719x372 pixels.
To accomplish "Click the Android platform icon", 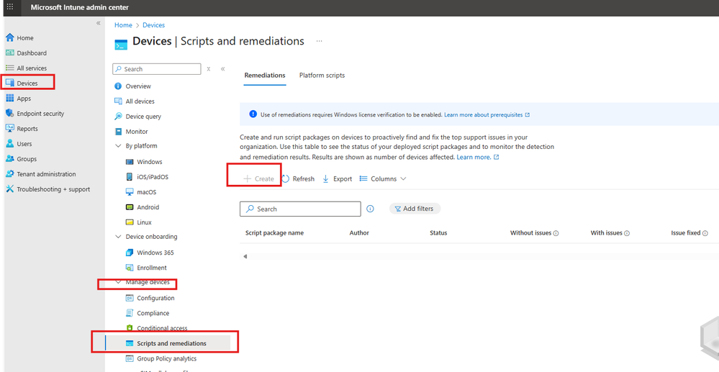I will (x=130, y=207).
